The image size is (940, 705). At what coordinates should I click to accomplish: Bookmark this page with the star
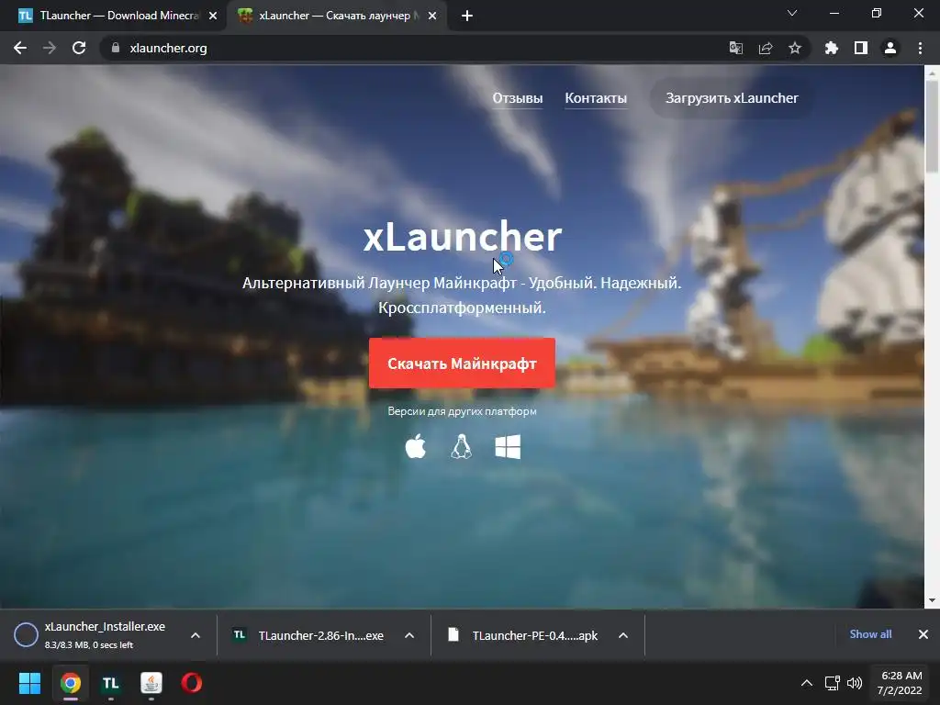795,48
